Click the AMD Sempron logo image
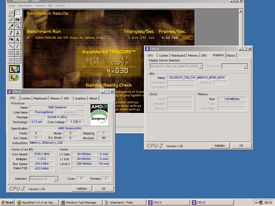 click(x=99, y=115)
